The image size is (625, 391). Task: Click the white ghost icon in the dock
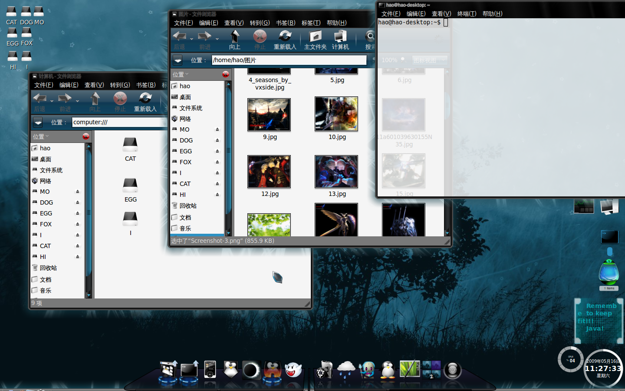293,370
